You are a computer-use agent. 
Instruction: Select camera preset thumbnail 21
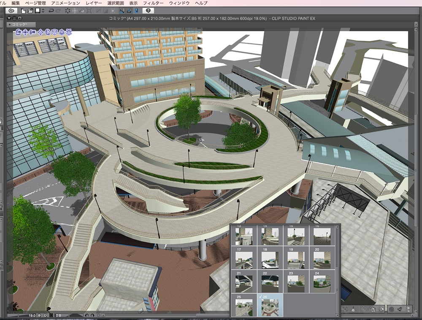(244, 282)
